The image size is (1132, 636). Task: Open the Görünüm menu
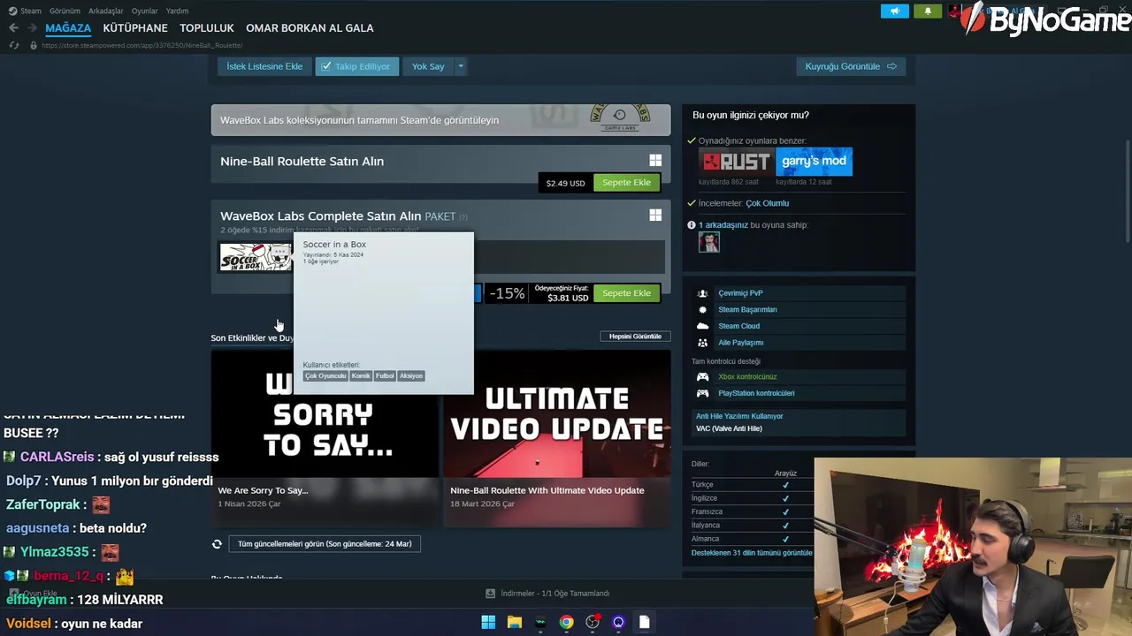(65, 11)
